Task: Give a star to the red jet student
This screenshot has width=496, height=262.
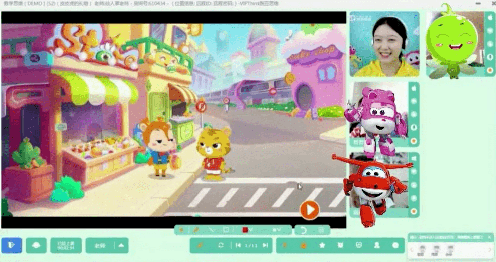Action: (414, 211)
